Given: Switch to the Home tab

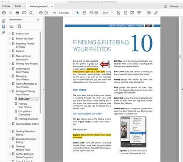Looking at the screenshot, I should click(6, 6).
